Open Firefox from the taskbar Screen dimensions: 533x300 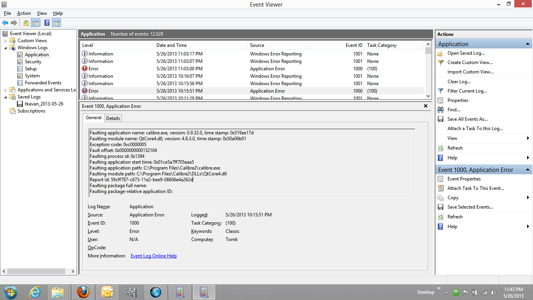pyautogui.click(x=83, y=292)
